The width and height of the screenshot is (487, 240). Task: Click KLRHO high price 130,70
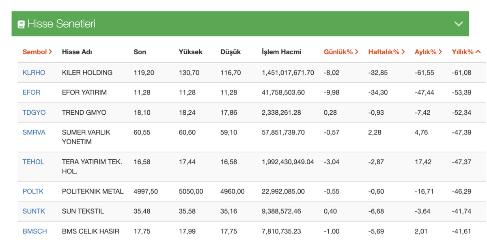coord(189,73)
